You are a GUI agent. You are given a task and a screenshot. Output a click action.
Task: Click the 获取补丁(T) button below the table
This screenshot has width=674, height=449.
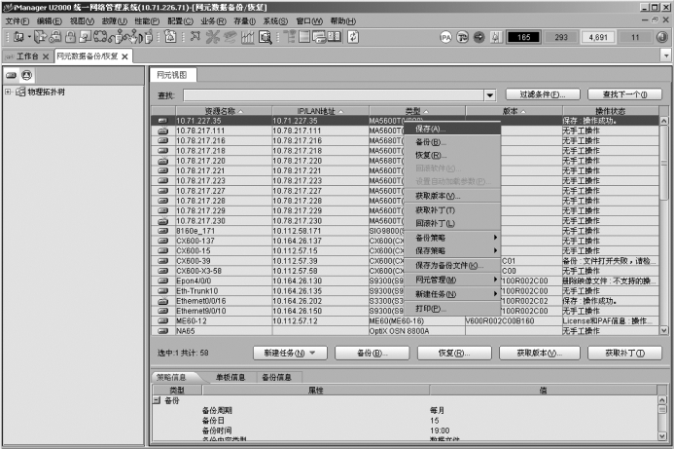[624, 353]
